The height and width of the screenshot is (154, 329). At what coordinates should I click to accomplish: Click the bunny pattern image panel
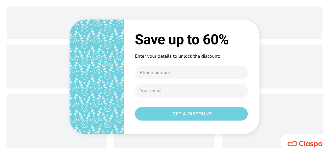coord(97,77)
